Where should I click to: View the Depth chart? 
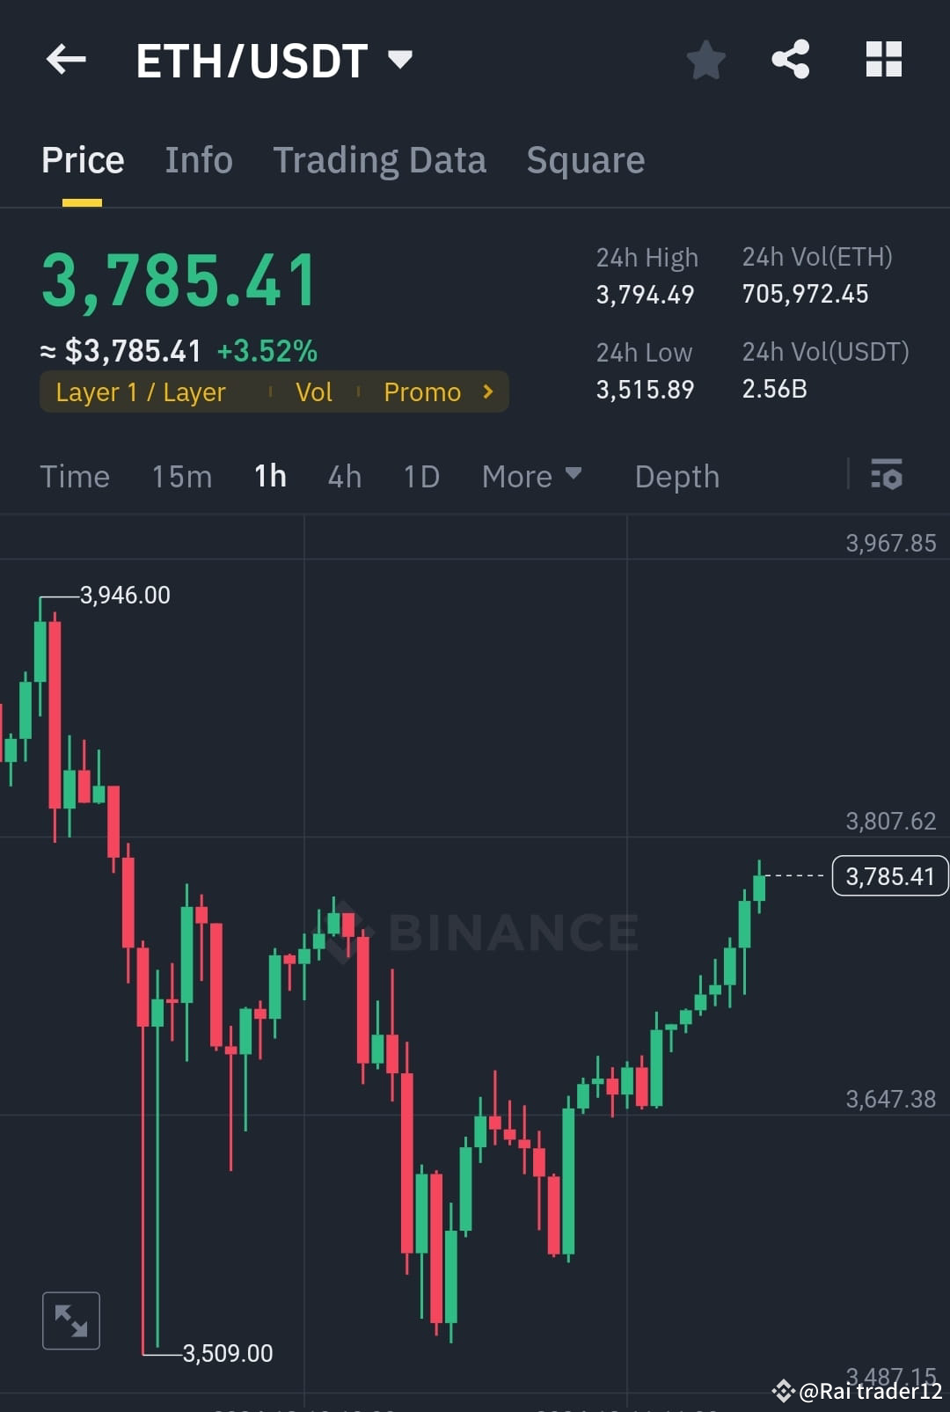tap(676, 476)
